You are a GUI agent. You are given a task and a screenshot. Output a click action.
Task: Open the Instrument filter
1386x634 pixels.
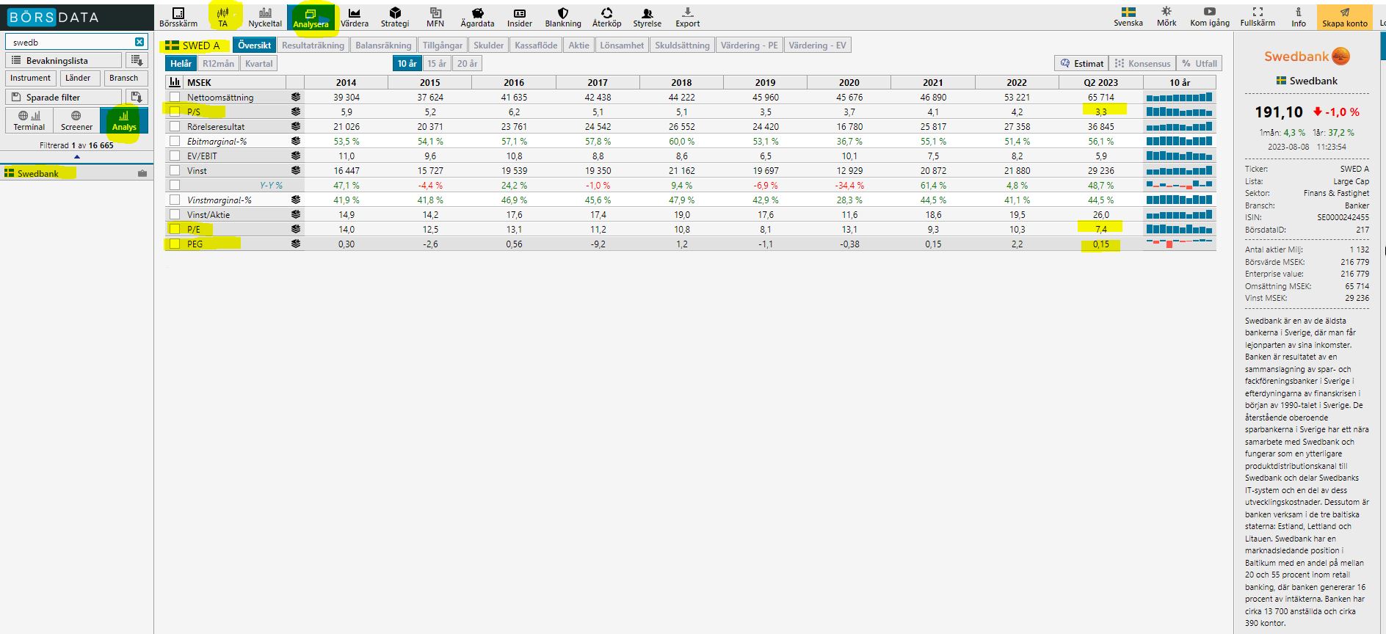pos(31,78)
